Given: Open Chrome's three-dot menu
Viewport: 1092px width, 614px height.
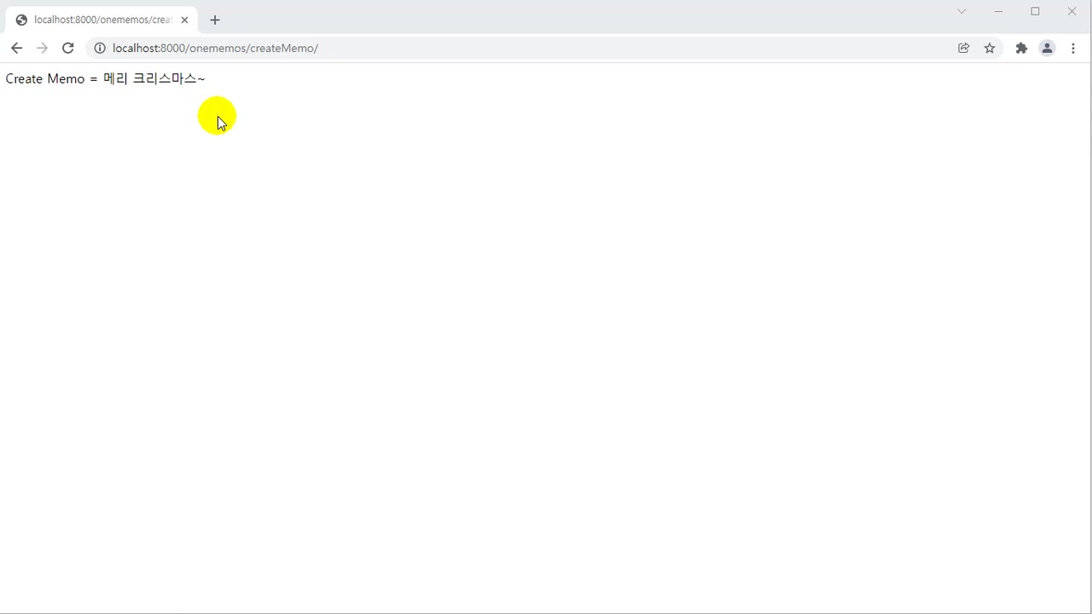Looking at the screenshot, I should point(1073,48).
